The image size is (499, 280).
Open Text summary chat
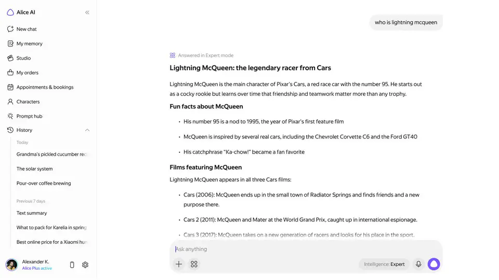(x=32, y=213)
